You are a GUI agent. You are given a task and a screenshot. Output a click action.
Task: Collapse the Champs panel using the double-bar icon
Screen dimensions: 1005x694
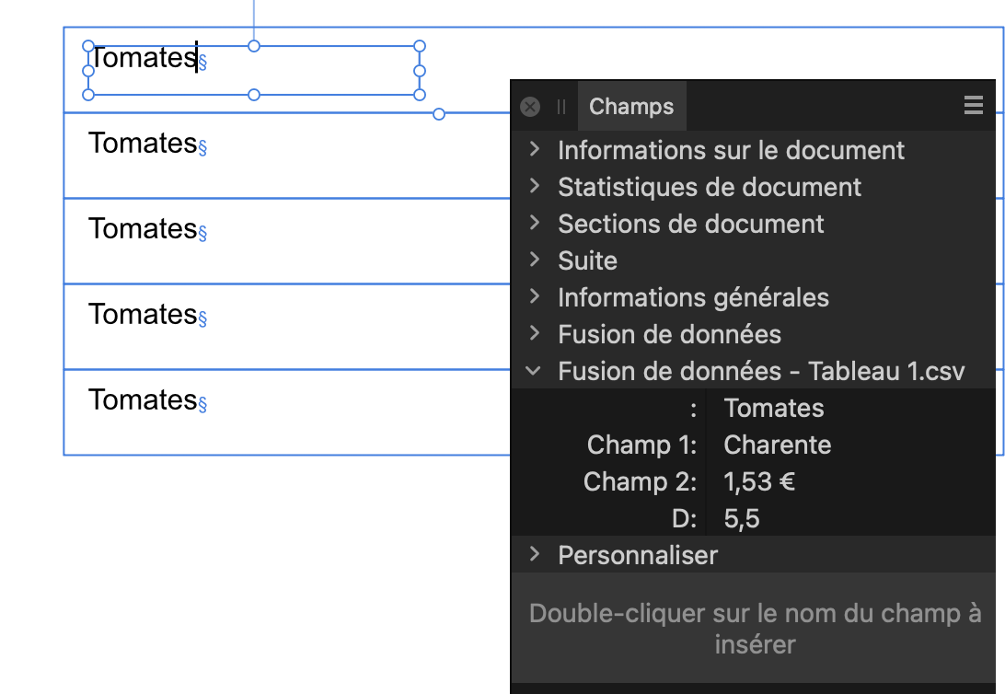pyautogui.click(x=560, y=107)
